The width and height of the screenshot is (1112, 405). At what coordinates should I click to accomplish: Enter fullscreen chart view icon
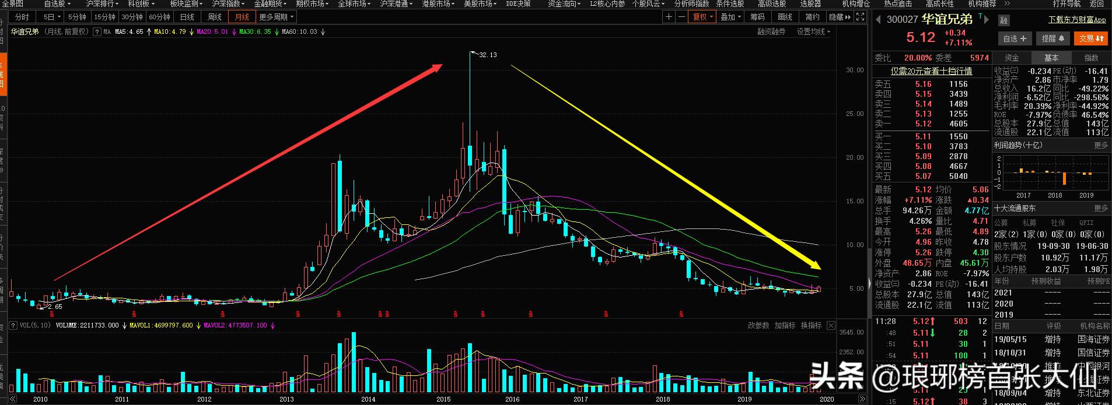(x=860, y=17)
